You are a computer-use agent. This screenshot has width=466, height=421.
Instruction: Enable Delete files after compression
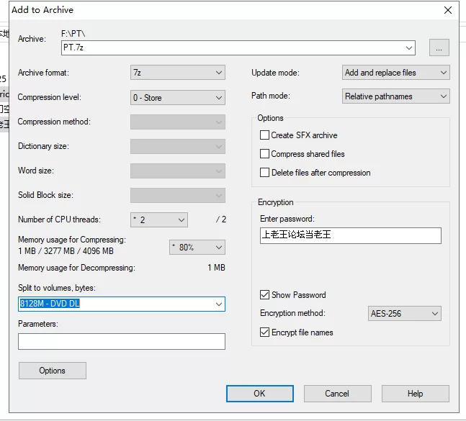tap(265, 173)
